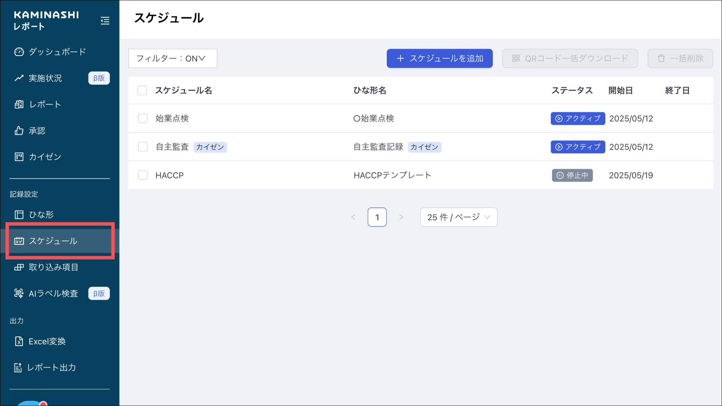Screen dimensions: 722x406
Task: Click the 停止中 status badge on HACCP
Action: coord(572,175)
